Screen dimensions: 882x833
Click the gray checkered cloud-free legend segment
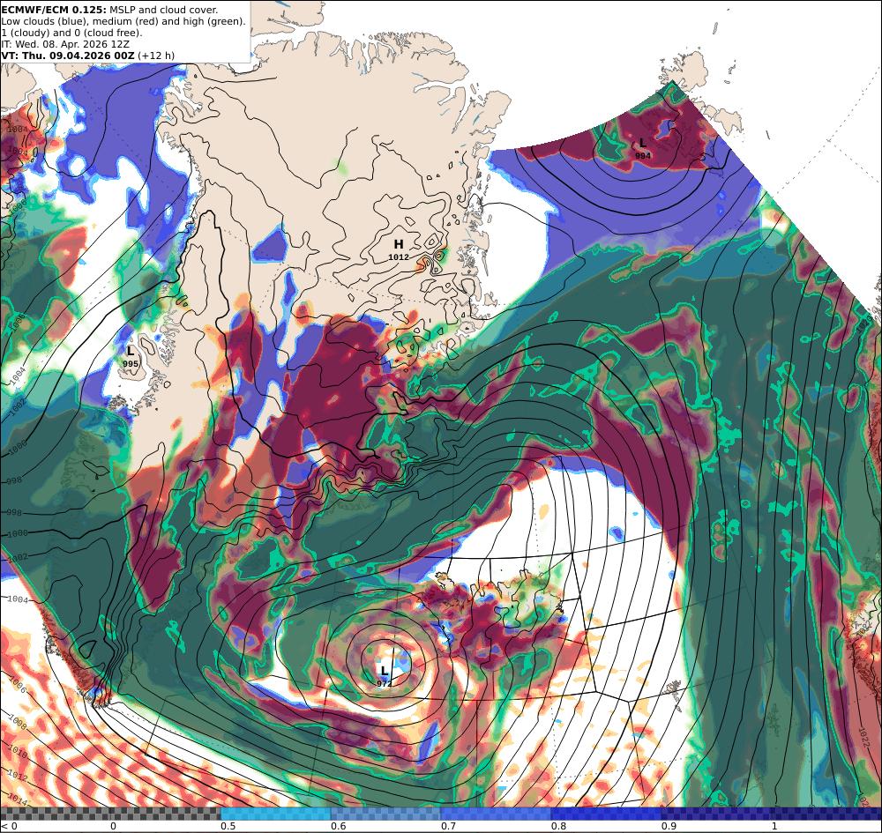110,814
